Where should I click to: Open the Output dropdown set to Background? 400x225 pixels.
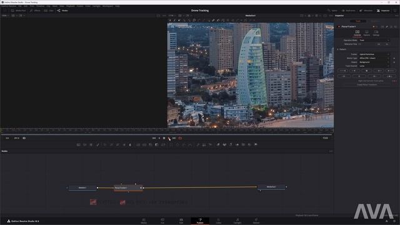click(374, 62)
